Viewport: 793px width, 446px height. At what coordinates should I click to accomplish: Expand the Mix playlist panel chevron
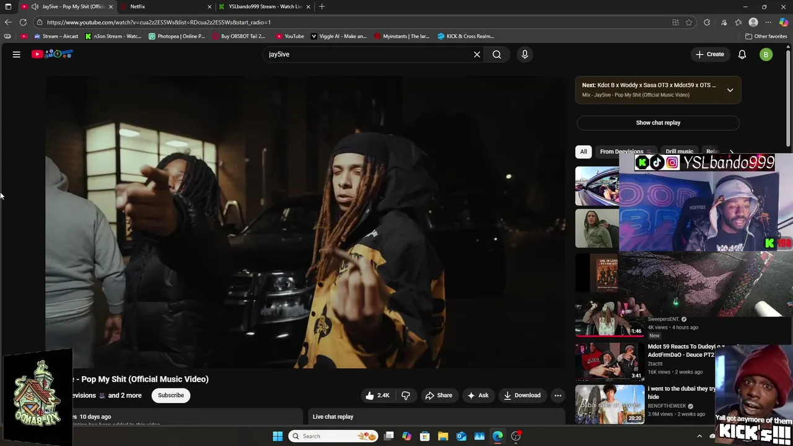click(730, 90)
